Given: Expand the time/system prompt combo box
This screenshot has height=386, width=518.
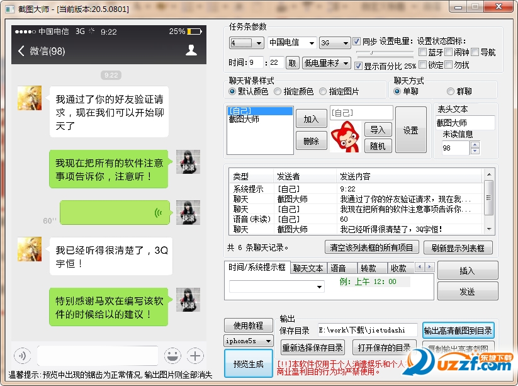Looking at the screenshot, I should [276, 287].
